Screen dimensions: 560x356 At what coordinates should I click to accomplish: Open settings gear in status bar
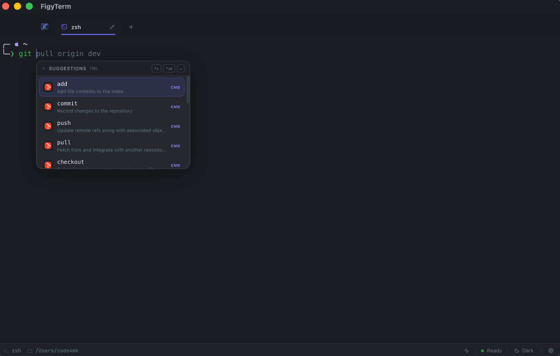click(551, 351)
